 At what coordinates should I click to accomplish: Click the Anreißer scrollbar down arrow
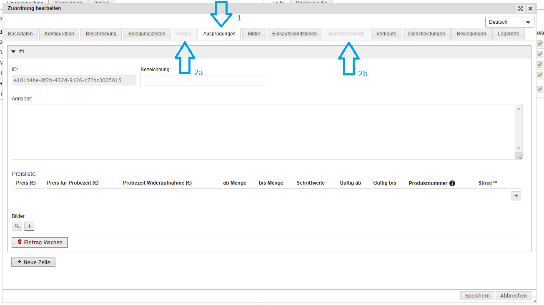point(519,148)
